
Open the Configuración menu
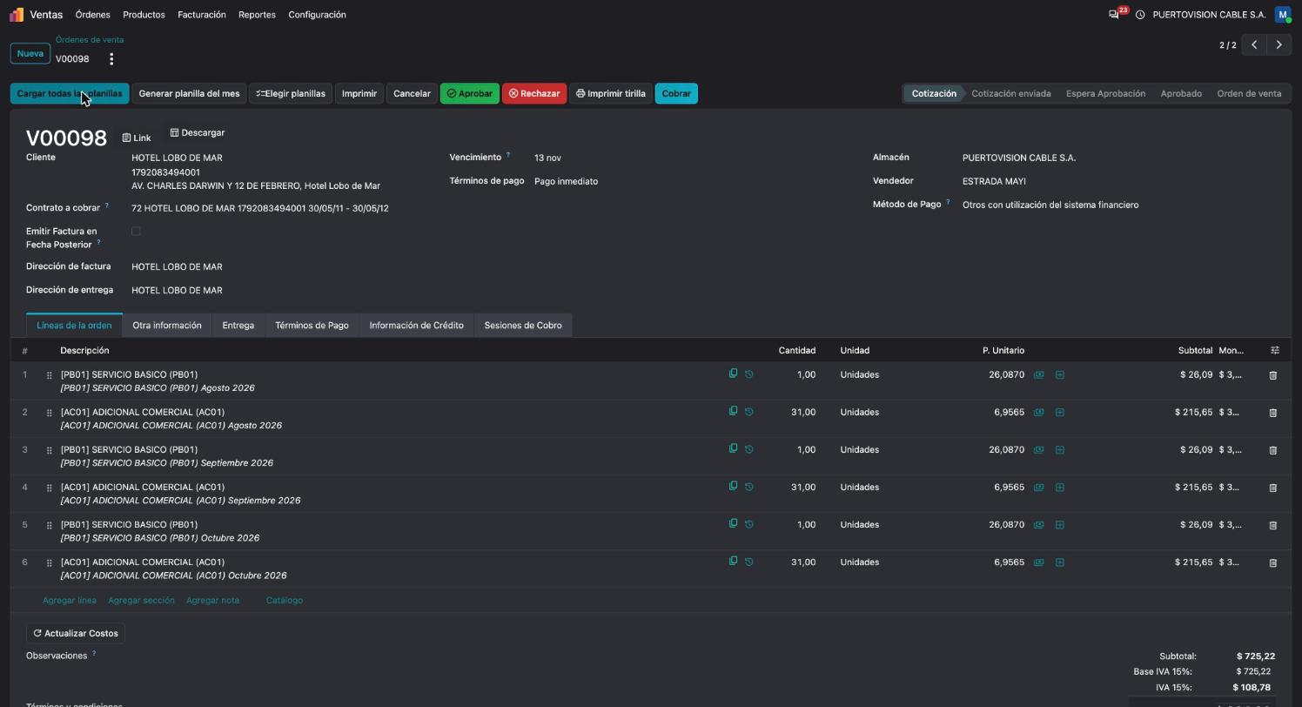point(317,15)
